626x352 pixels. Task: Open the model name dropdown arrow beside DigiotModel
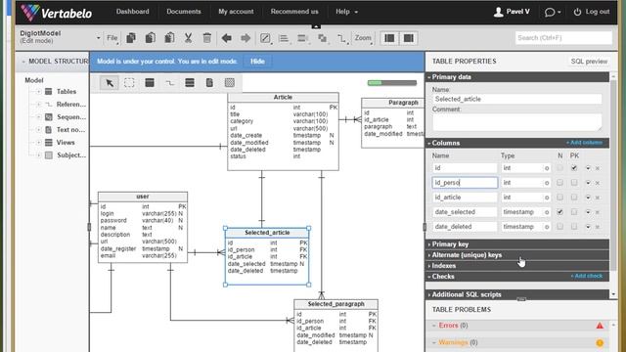tap(98, 38)
